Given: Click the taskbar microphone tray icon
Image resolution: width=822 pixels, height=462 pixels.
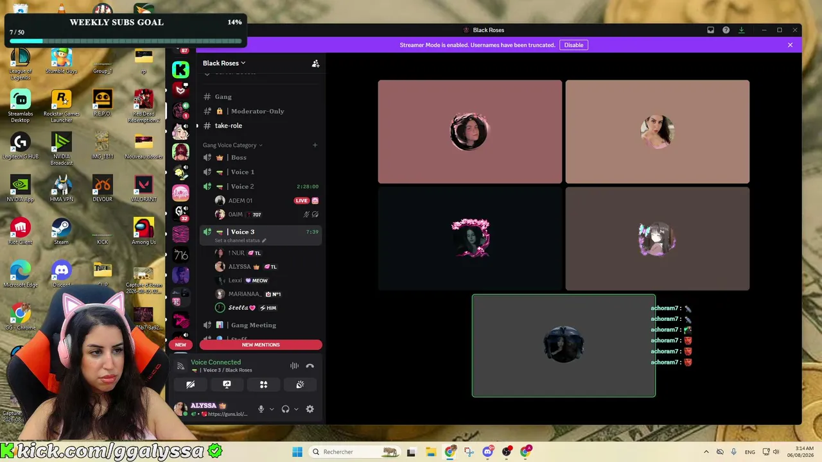Looking at the screenshot, I should 733,452.
